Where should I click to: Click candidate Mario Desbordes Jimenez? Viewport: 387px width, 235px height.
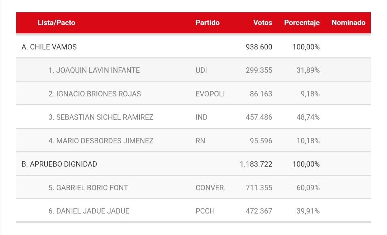[x=101, y=141]
